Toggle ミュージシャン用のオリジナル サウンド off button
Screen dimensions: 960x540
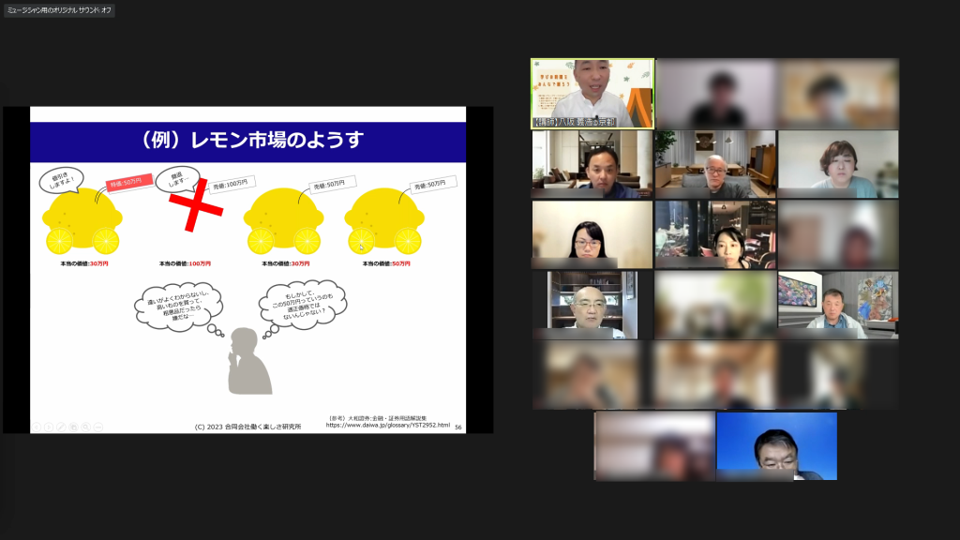click(58, 10)
